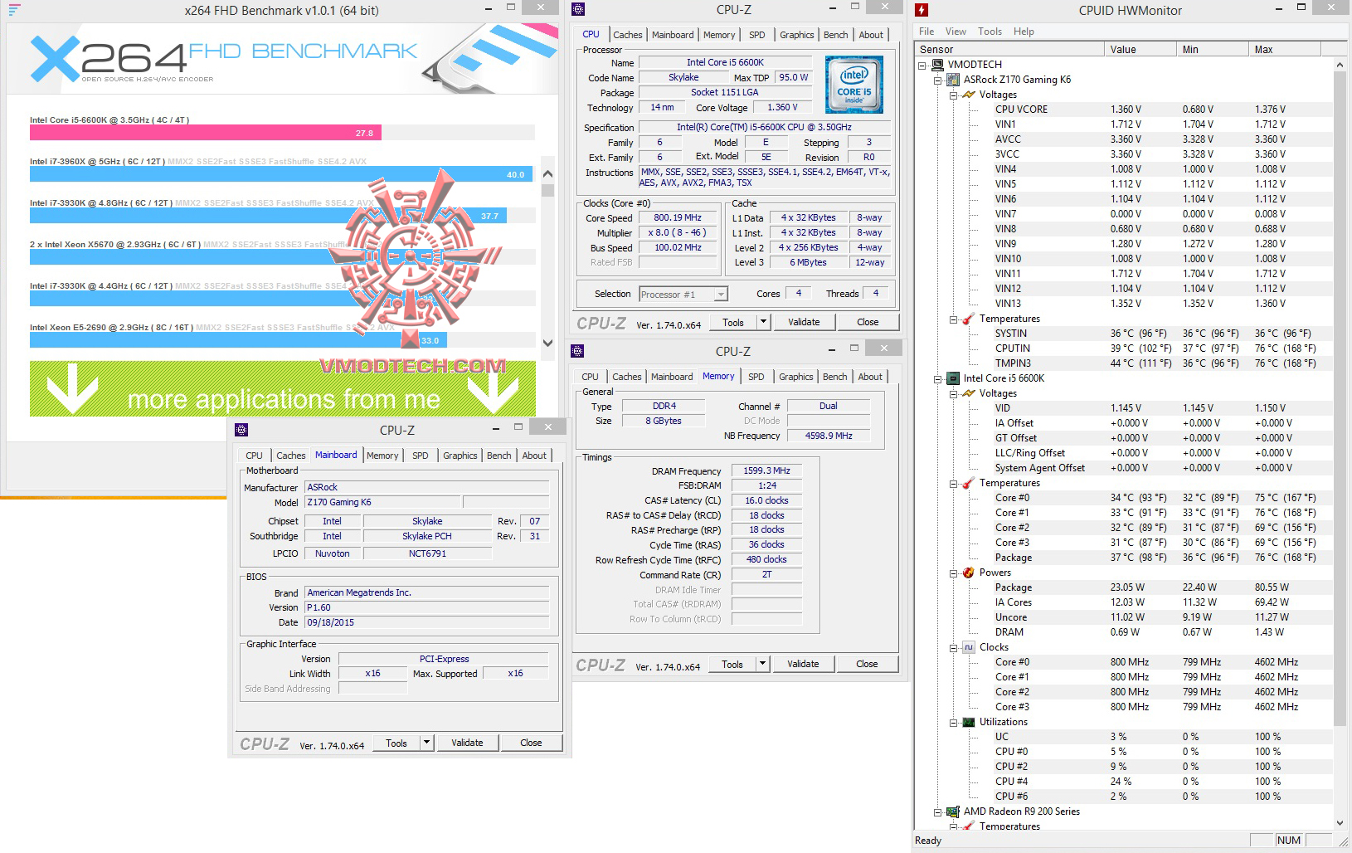This screenshot has width=1352, height=853.
Task: Collapse the Utilizations group in HWMonitor
Action: click(x=954, y=722)
